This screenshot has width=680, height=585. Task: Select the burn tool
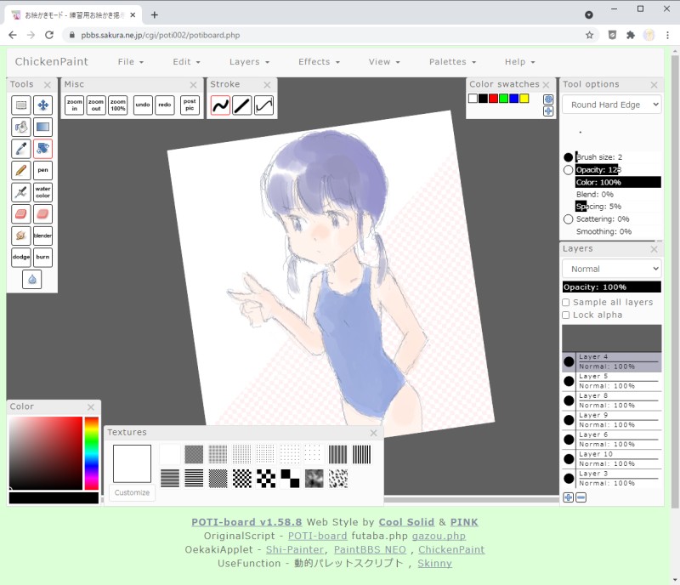[42, 257]
